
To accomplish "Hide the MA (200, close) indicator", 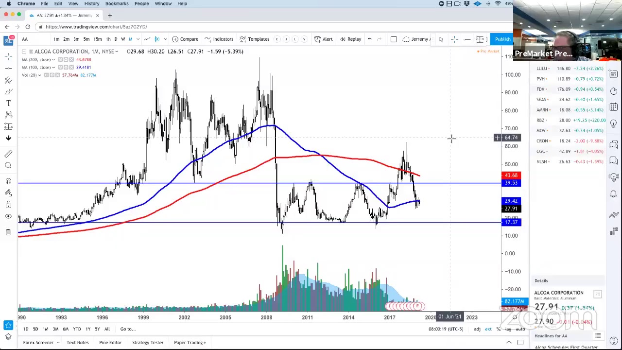I will pyautogui.click(x=60, y=60).
